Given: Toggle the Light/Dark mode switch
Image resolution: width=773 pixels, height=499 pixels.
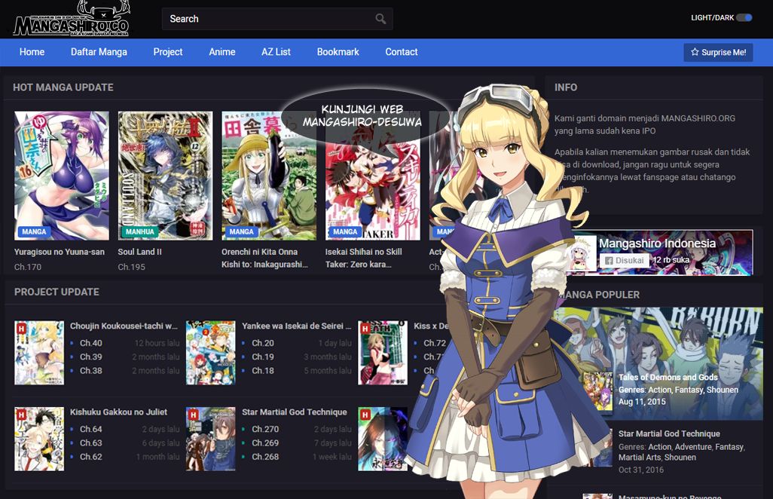Looking at the screenshot, I should [x=744, y=18].
